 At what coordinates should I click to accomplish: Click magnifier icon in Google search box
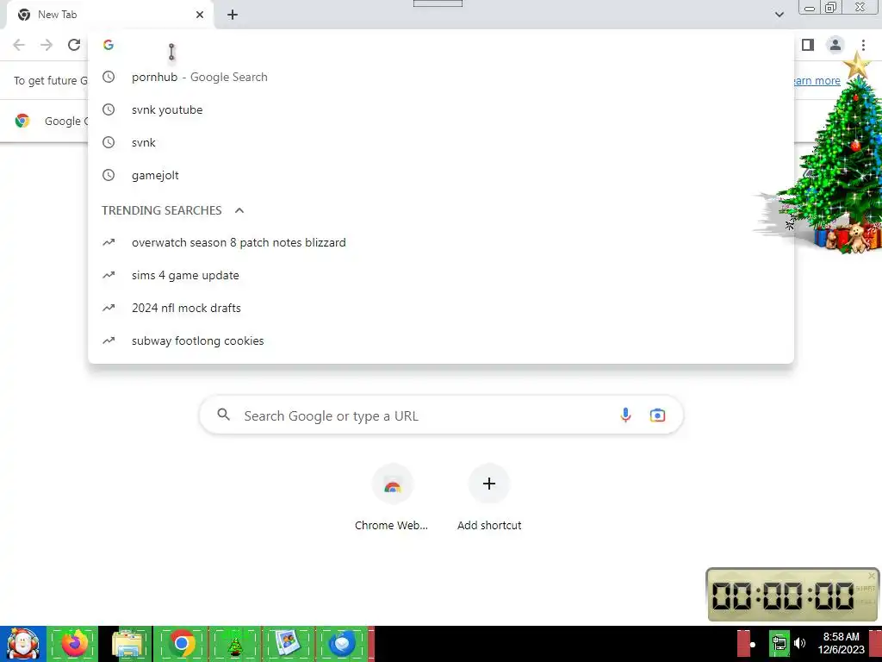tap(223, 415)
